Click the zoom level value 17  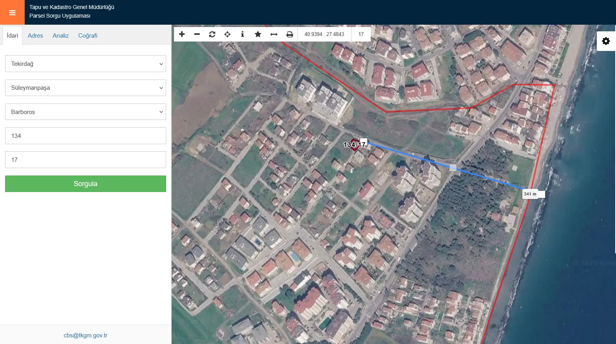(x=361, y=34)
